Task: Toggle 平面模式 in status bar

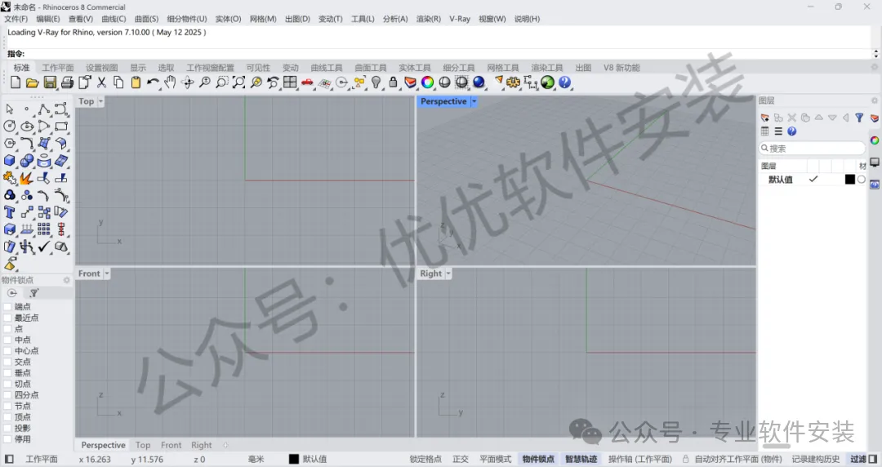Action: click(496, 459)
